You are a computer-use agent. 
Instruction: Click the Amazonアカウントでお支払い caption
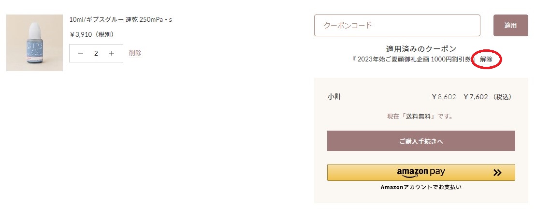point(421,187)
